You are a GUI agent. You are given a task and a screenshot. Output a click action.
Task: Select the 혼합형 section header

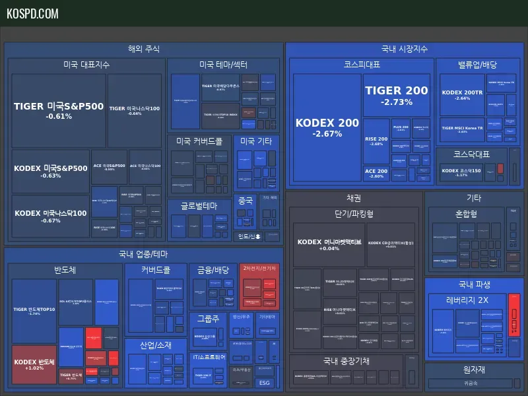(466, 214)
